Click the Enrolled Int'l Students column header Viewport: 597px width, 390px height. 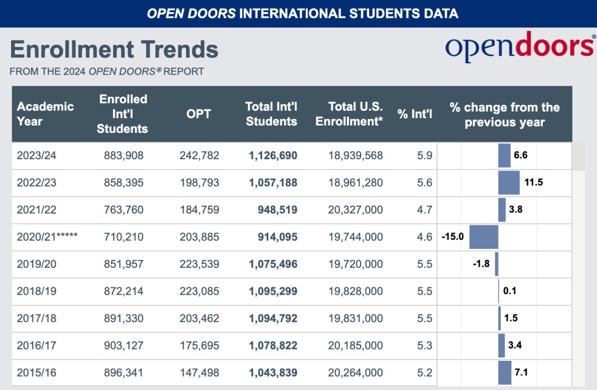(123, 114)
